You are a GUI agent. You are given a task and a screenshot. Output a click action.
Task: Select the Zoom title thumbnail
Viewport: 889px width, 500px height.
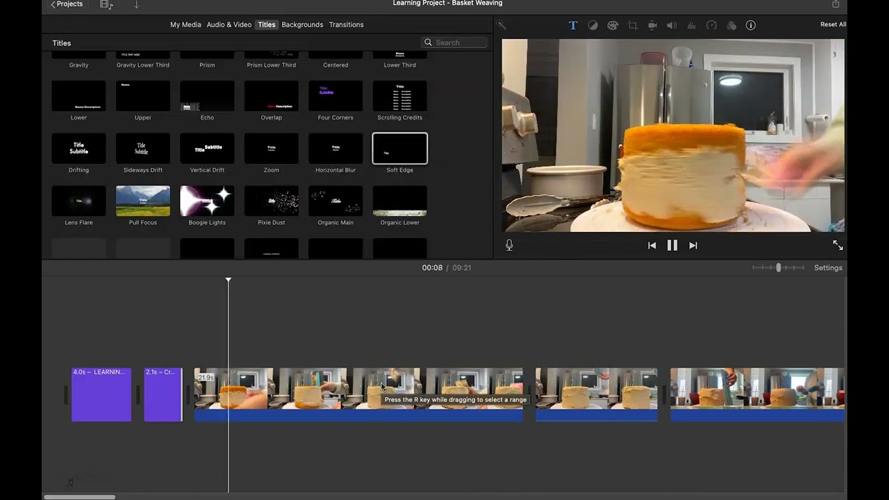pos(272,149)
